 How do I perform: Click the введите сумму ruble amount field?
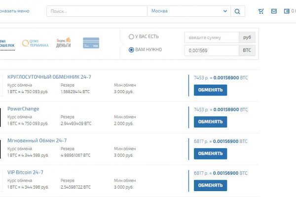(211, 37)
